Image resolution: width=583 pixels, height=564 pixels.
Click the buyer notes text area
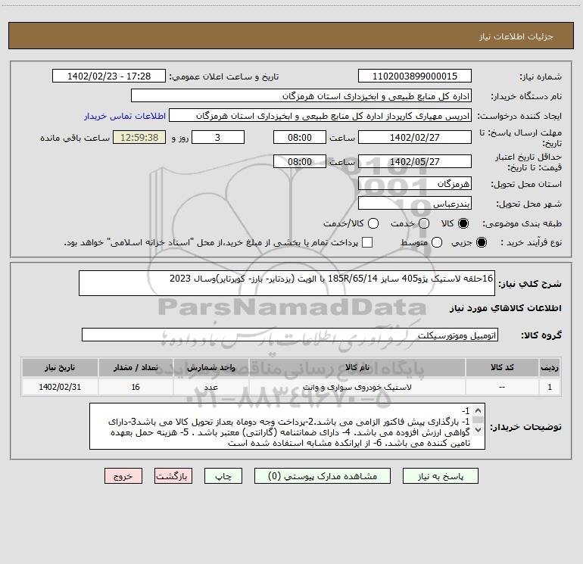click(287, 426)
